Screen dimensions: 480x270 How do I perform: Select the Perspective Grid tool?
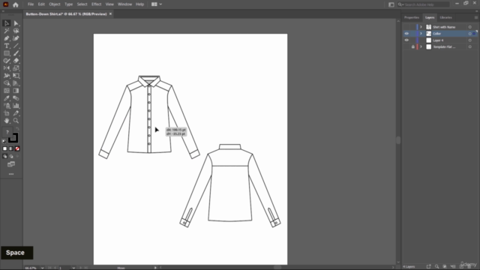[16, 83]
